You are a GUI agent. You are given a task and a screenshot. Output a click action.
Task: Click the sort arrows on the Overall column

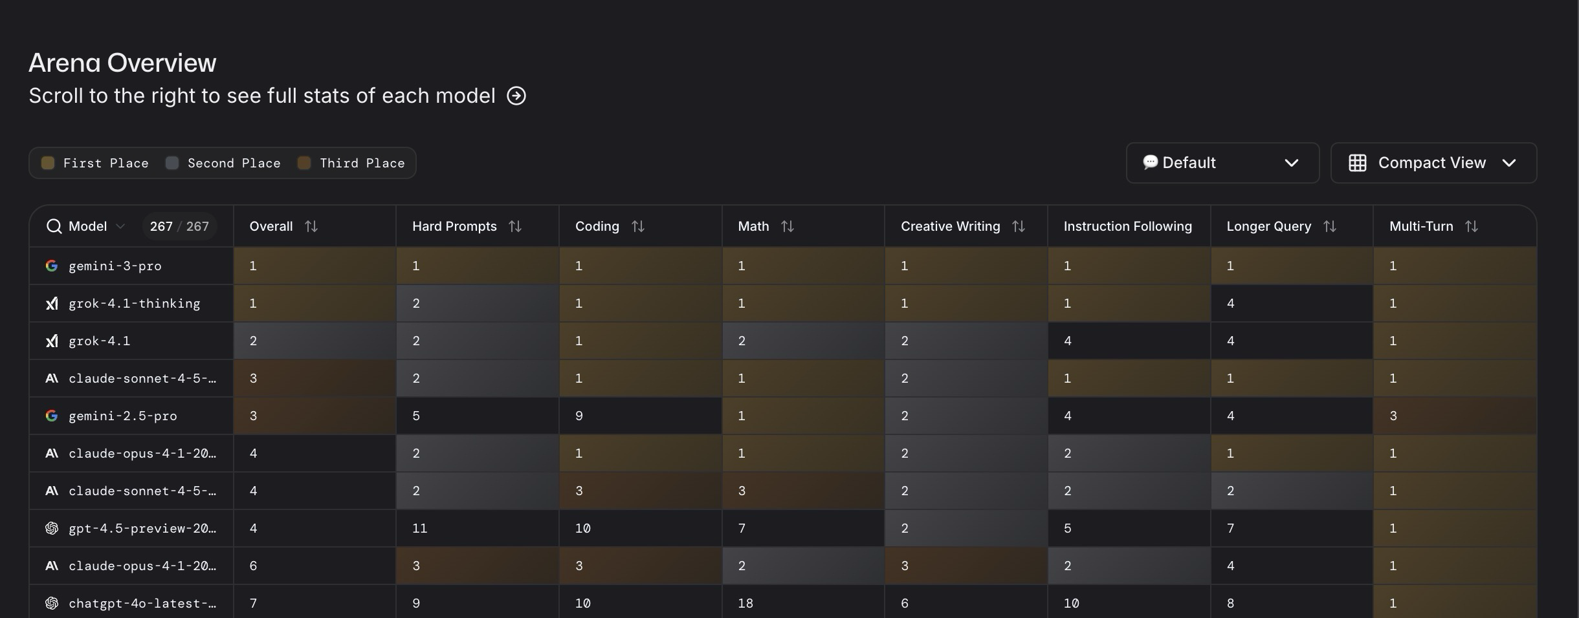click(x=311, y=226)
